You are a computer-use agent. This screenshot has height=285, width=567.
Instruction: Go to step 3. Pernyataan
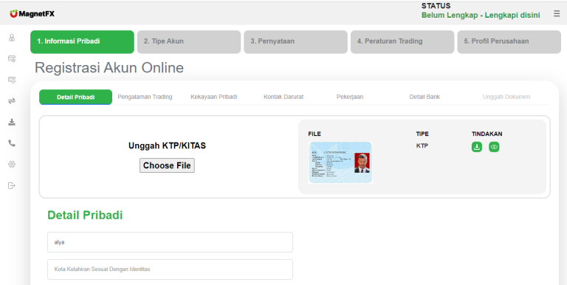tap(295, 41)
